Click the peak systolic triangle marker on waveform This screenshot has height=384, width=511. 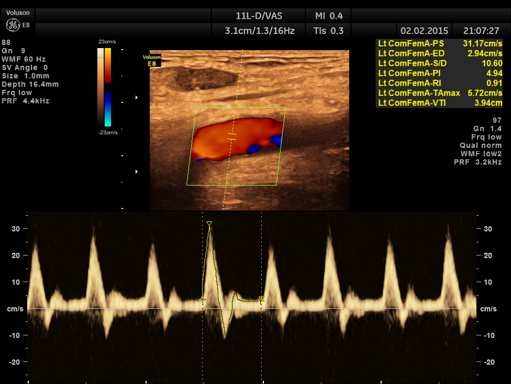[x=209, y=224]
